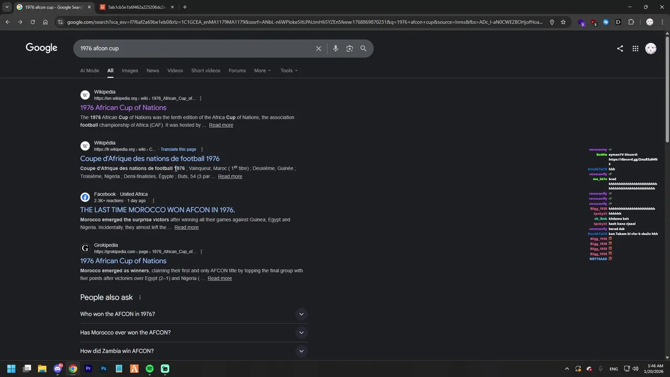Open the More search filters dropdown
The height and width of the screenshot is (377, 670).
coord(262,71)
